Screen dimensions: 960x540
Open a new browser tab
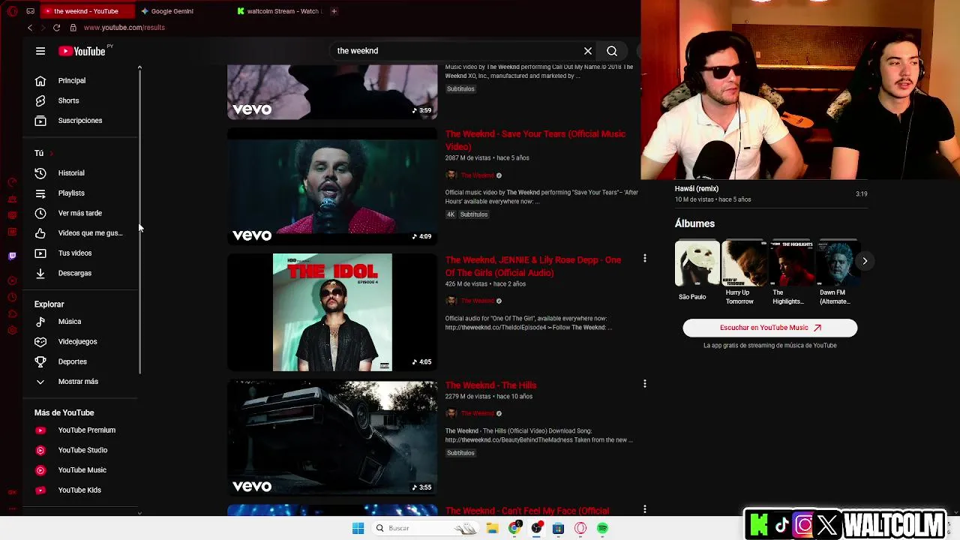coord(334,11)
